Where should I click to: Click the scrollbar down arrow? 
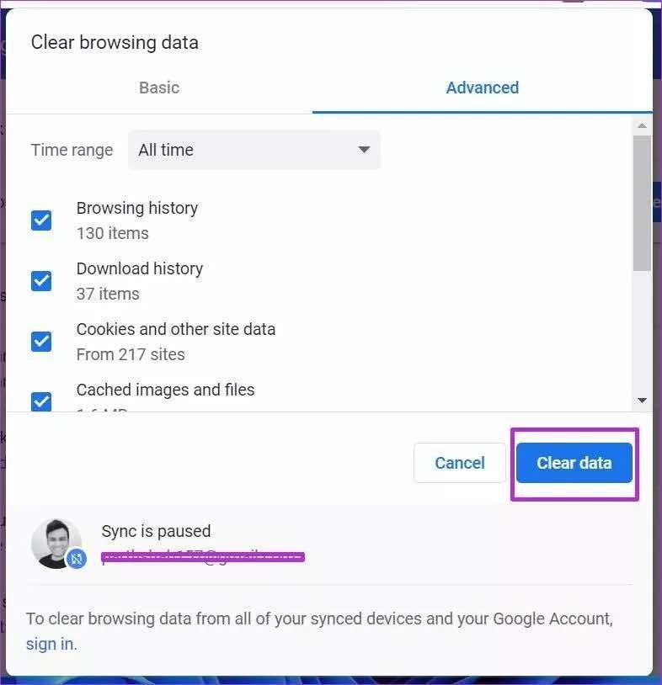(642, 401)
